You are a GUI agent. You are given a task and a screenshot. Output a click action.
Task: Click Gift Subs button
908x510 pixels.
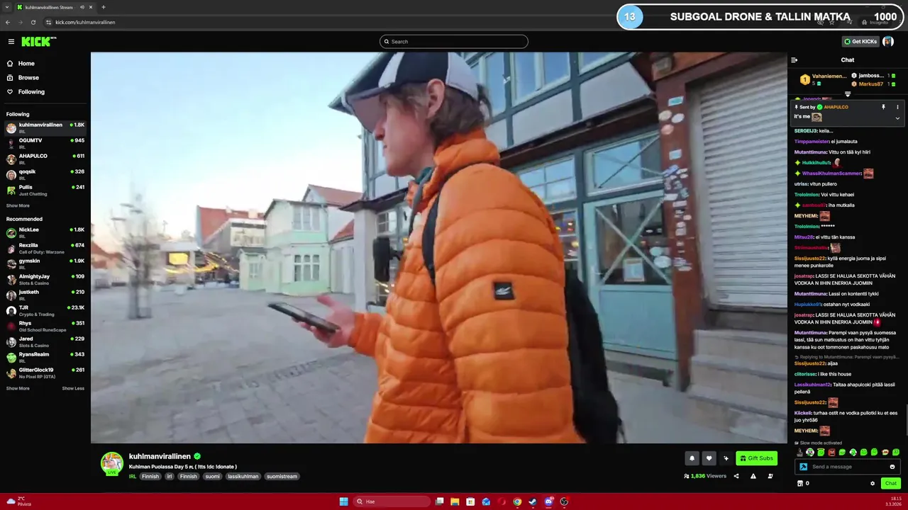click(756, 458)
